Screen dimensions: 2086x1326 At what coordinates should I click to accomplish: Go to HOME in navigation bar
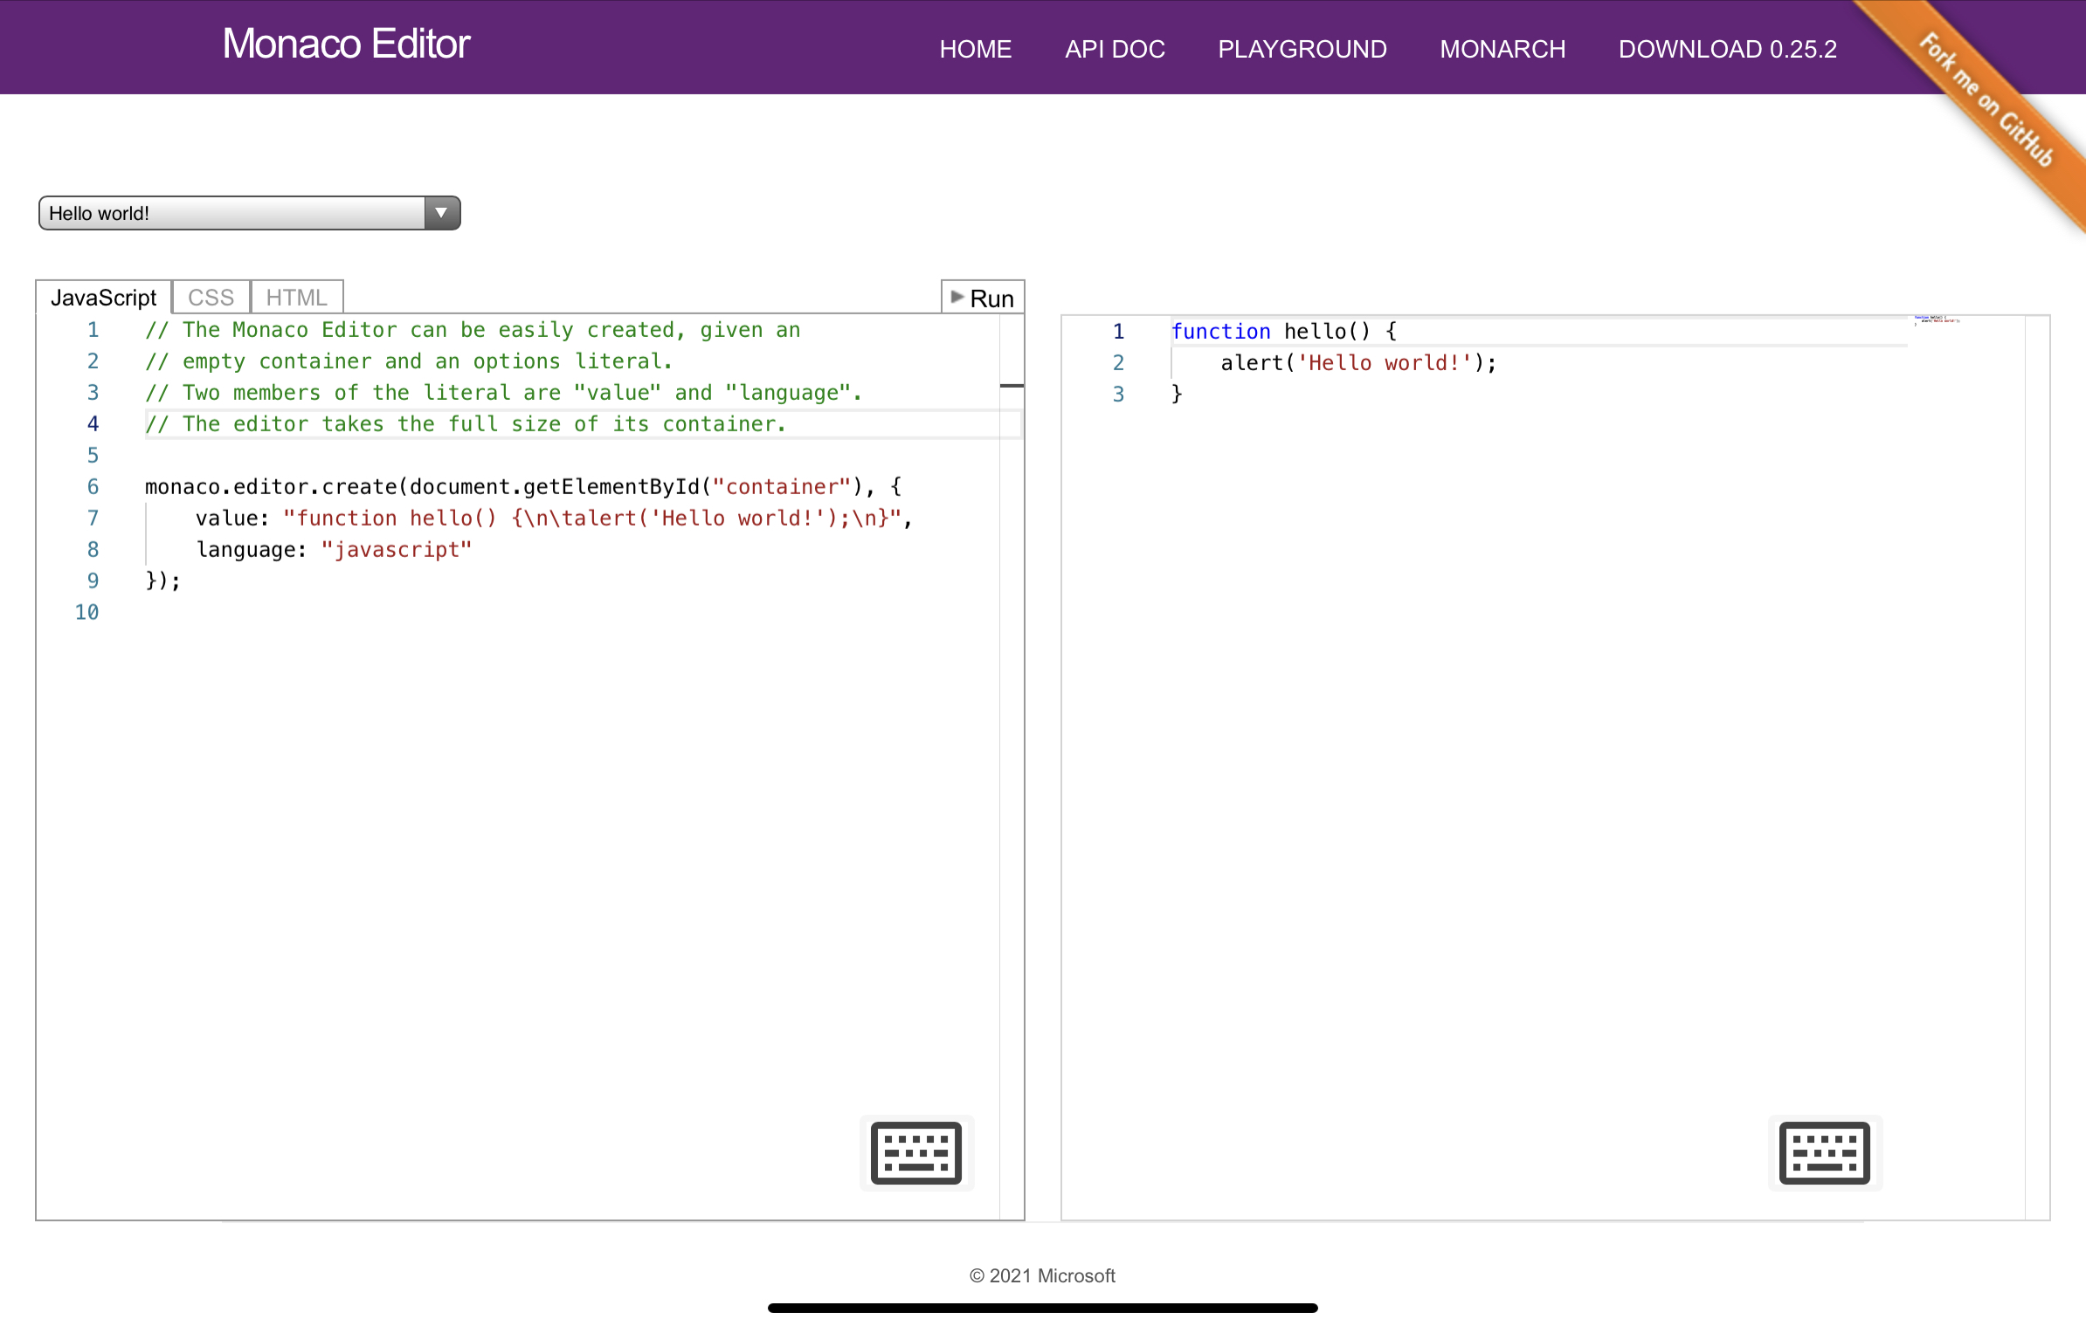(975, 49)
